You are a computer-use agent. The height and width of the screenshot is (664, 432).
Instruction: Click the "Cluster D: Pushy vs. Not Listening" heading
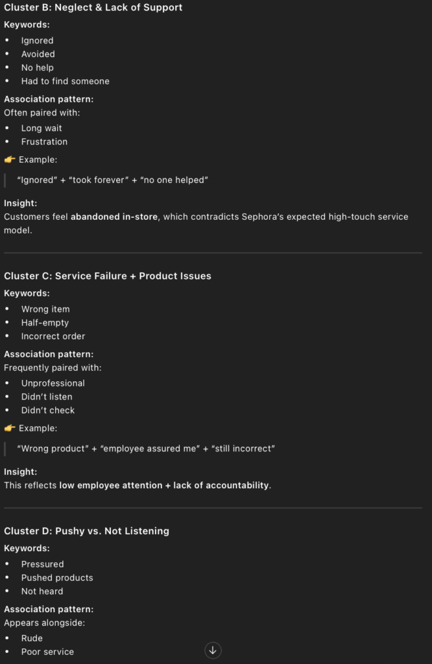coord(86,530)
